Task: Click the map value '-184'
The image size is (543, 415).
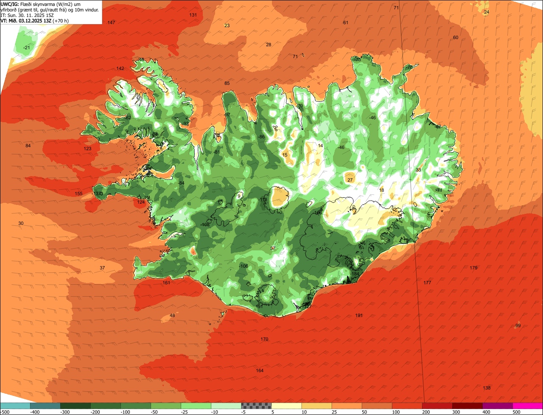Action: tap(355, 274)
